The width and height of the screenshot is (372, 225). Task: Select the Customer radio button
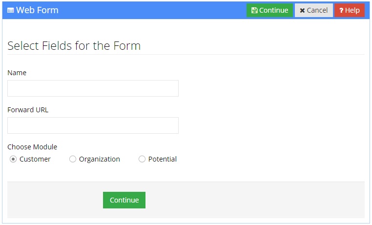[x=13, y=159]
